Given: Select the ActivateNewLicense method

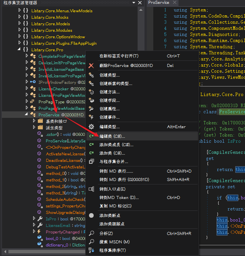Looking at the screenshot, I should (66, 154).
